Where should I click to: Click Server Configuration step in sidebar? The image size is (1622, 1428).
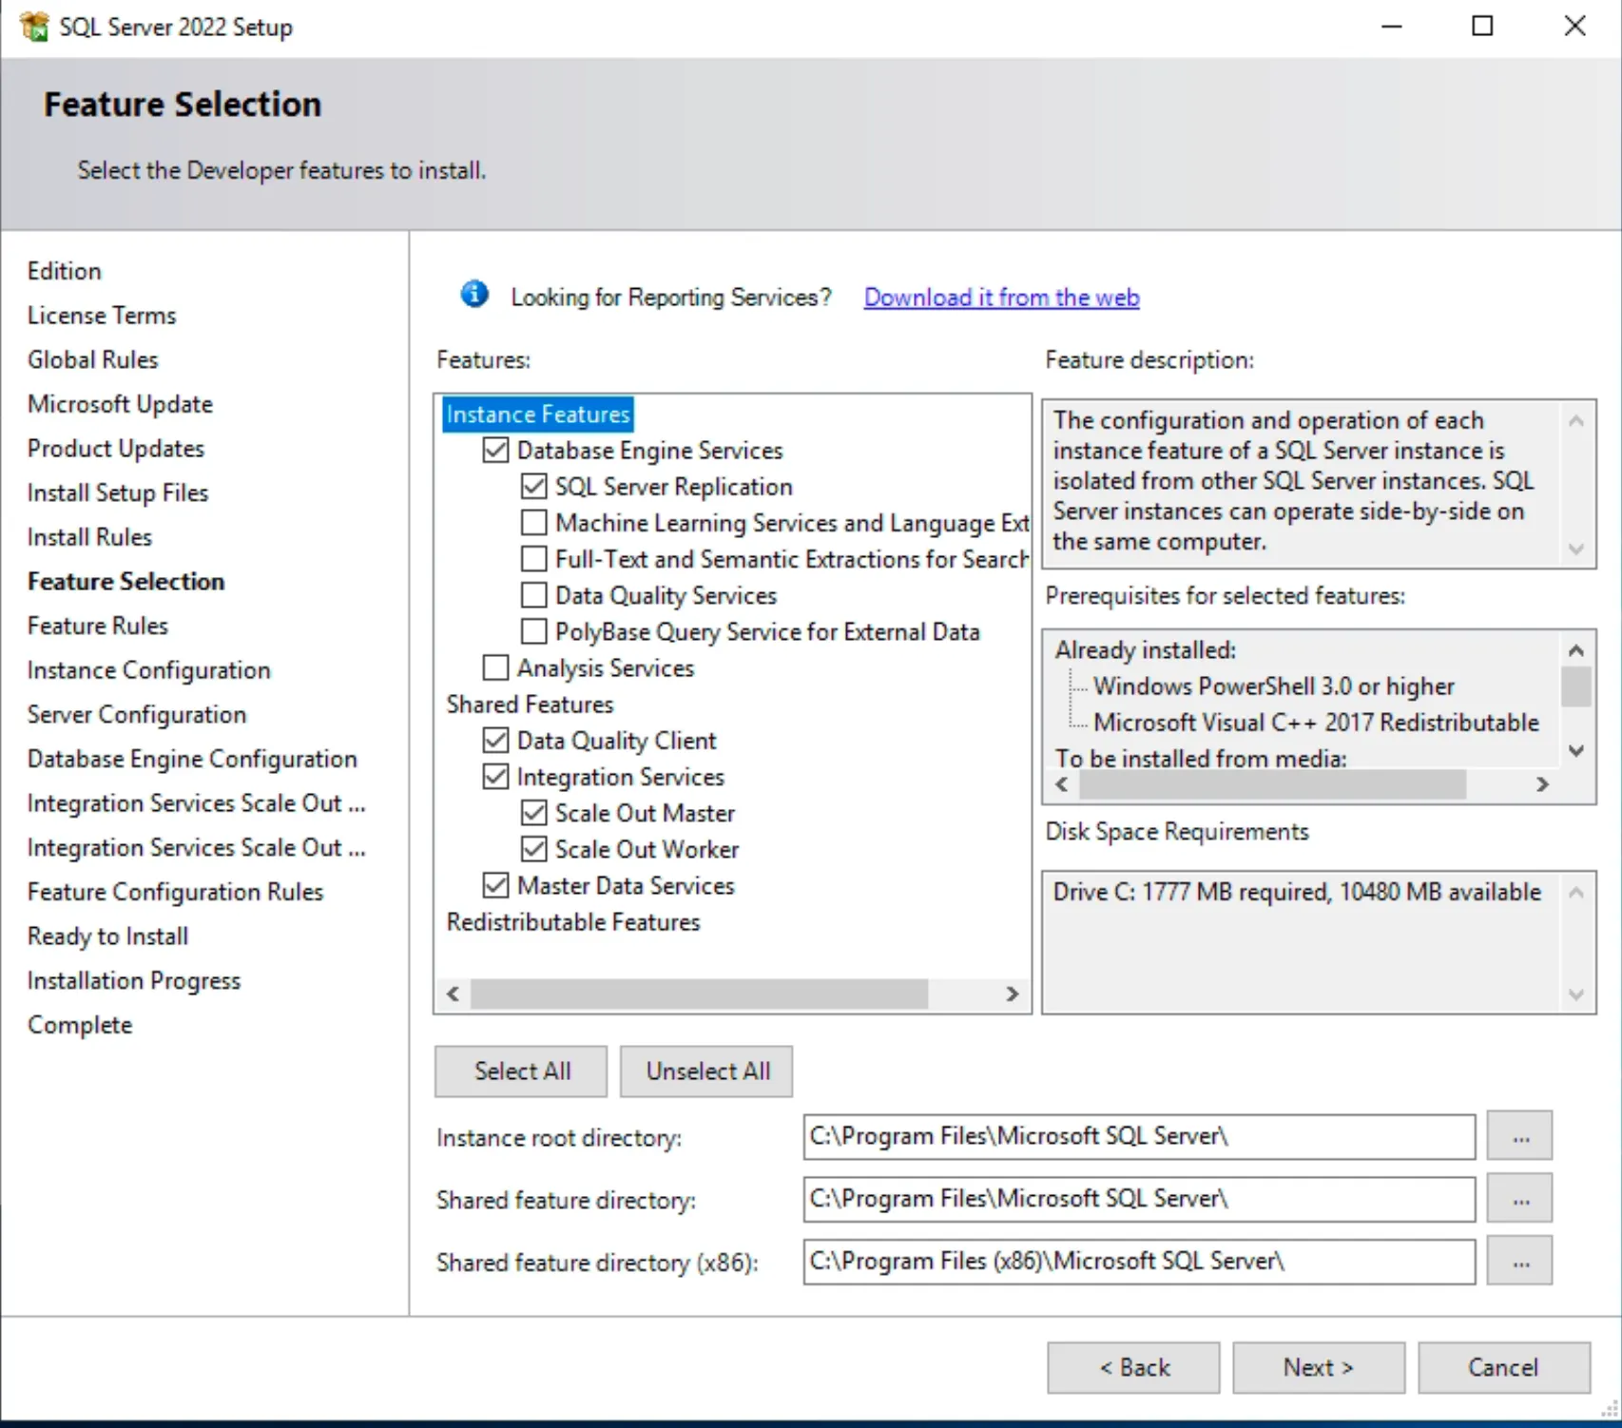(x=137, y=715)
